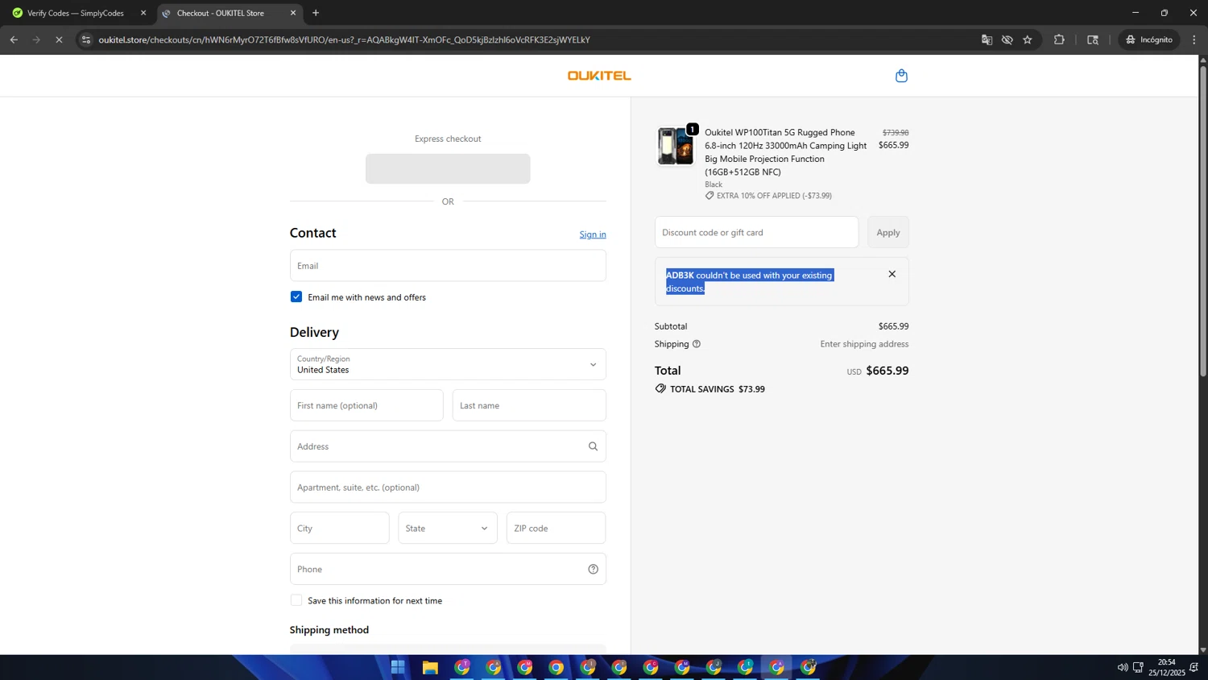Click the Enter shipping address text
This screenshot has height=680, width=1208.
(x=864, y=344)
